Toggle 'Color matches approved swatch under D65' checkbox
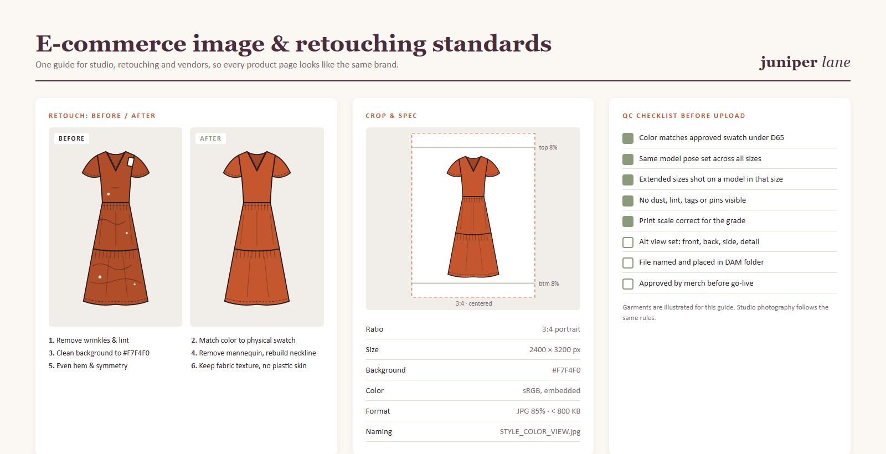The width and height of the screenshot is (886, 454). [x=628, y=138]
